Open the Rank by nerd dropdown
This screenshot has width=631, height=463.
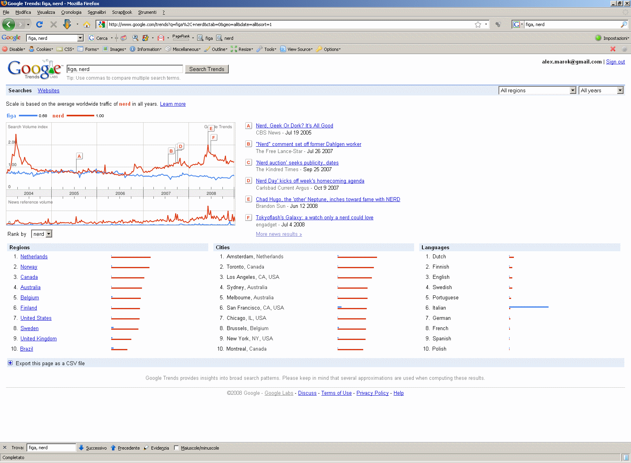[42, 234]
